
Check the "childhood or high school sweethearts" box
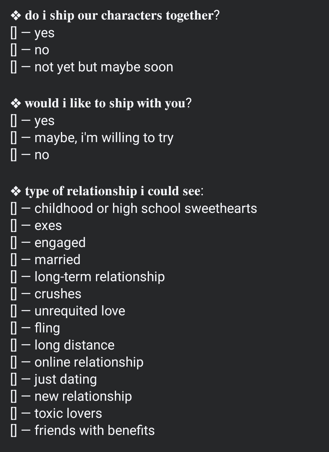(14, 209)
